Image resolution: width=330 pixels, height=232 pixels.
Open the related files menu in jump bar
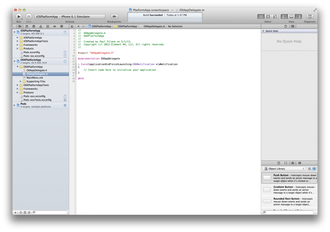tap(72, 26)
